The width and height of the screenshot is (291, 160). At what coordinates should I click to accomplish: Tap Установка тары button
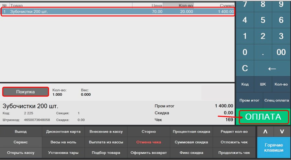click(63, 153)
